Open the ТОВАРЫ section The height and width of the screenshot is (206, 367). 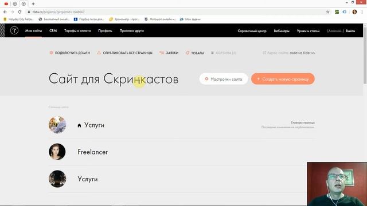pyautogui.click(x=195, y=53)
